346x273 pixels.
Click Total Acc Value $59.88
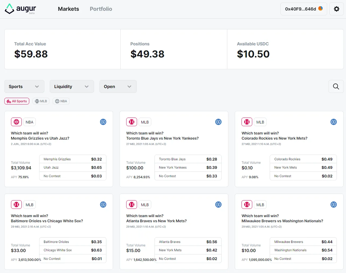(x=31, y=54)
